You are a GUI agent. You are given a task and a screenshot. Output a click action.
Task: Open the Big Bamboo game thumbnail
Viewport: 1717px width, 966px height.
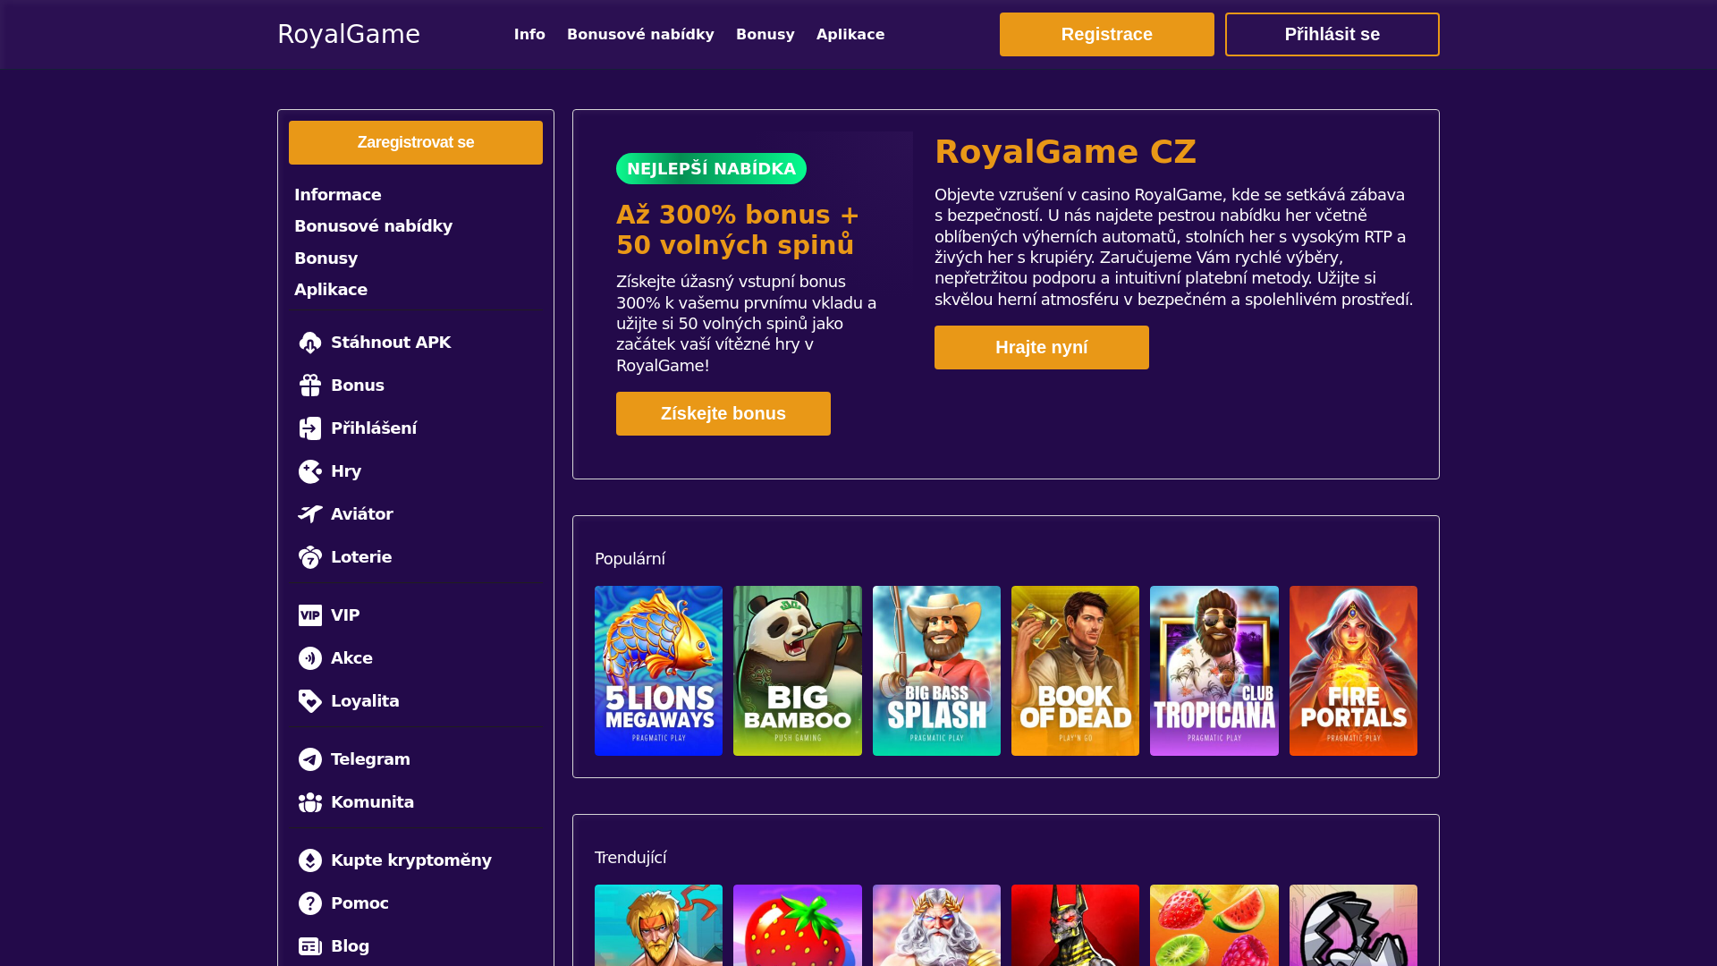tap(798, 671)
